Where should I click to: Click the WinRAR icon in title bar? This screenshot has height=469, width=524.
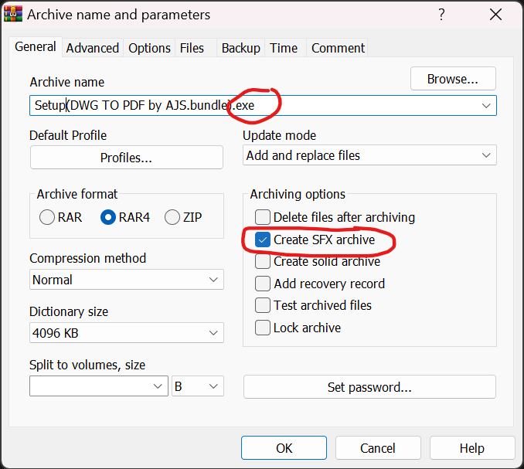[x=13, y=15]
